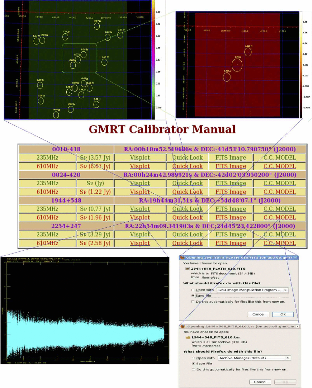Viewport: 312px width, 388px height.
Task: Download FITS Image for 1944+548 235MHz
Action: [x=230, y=209]
